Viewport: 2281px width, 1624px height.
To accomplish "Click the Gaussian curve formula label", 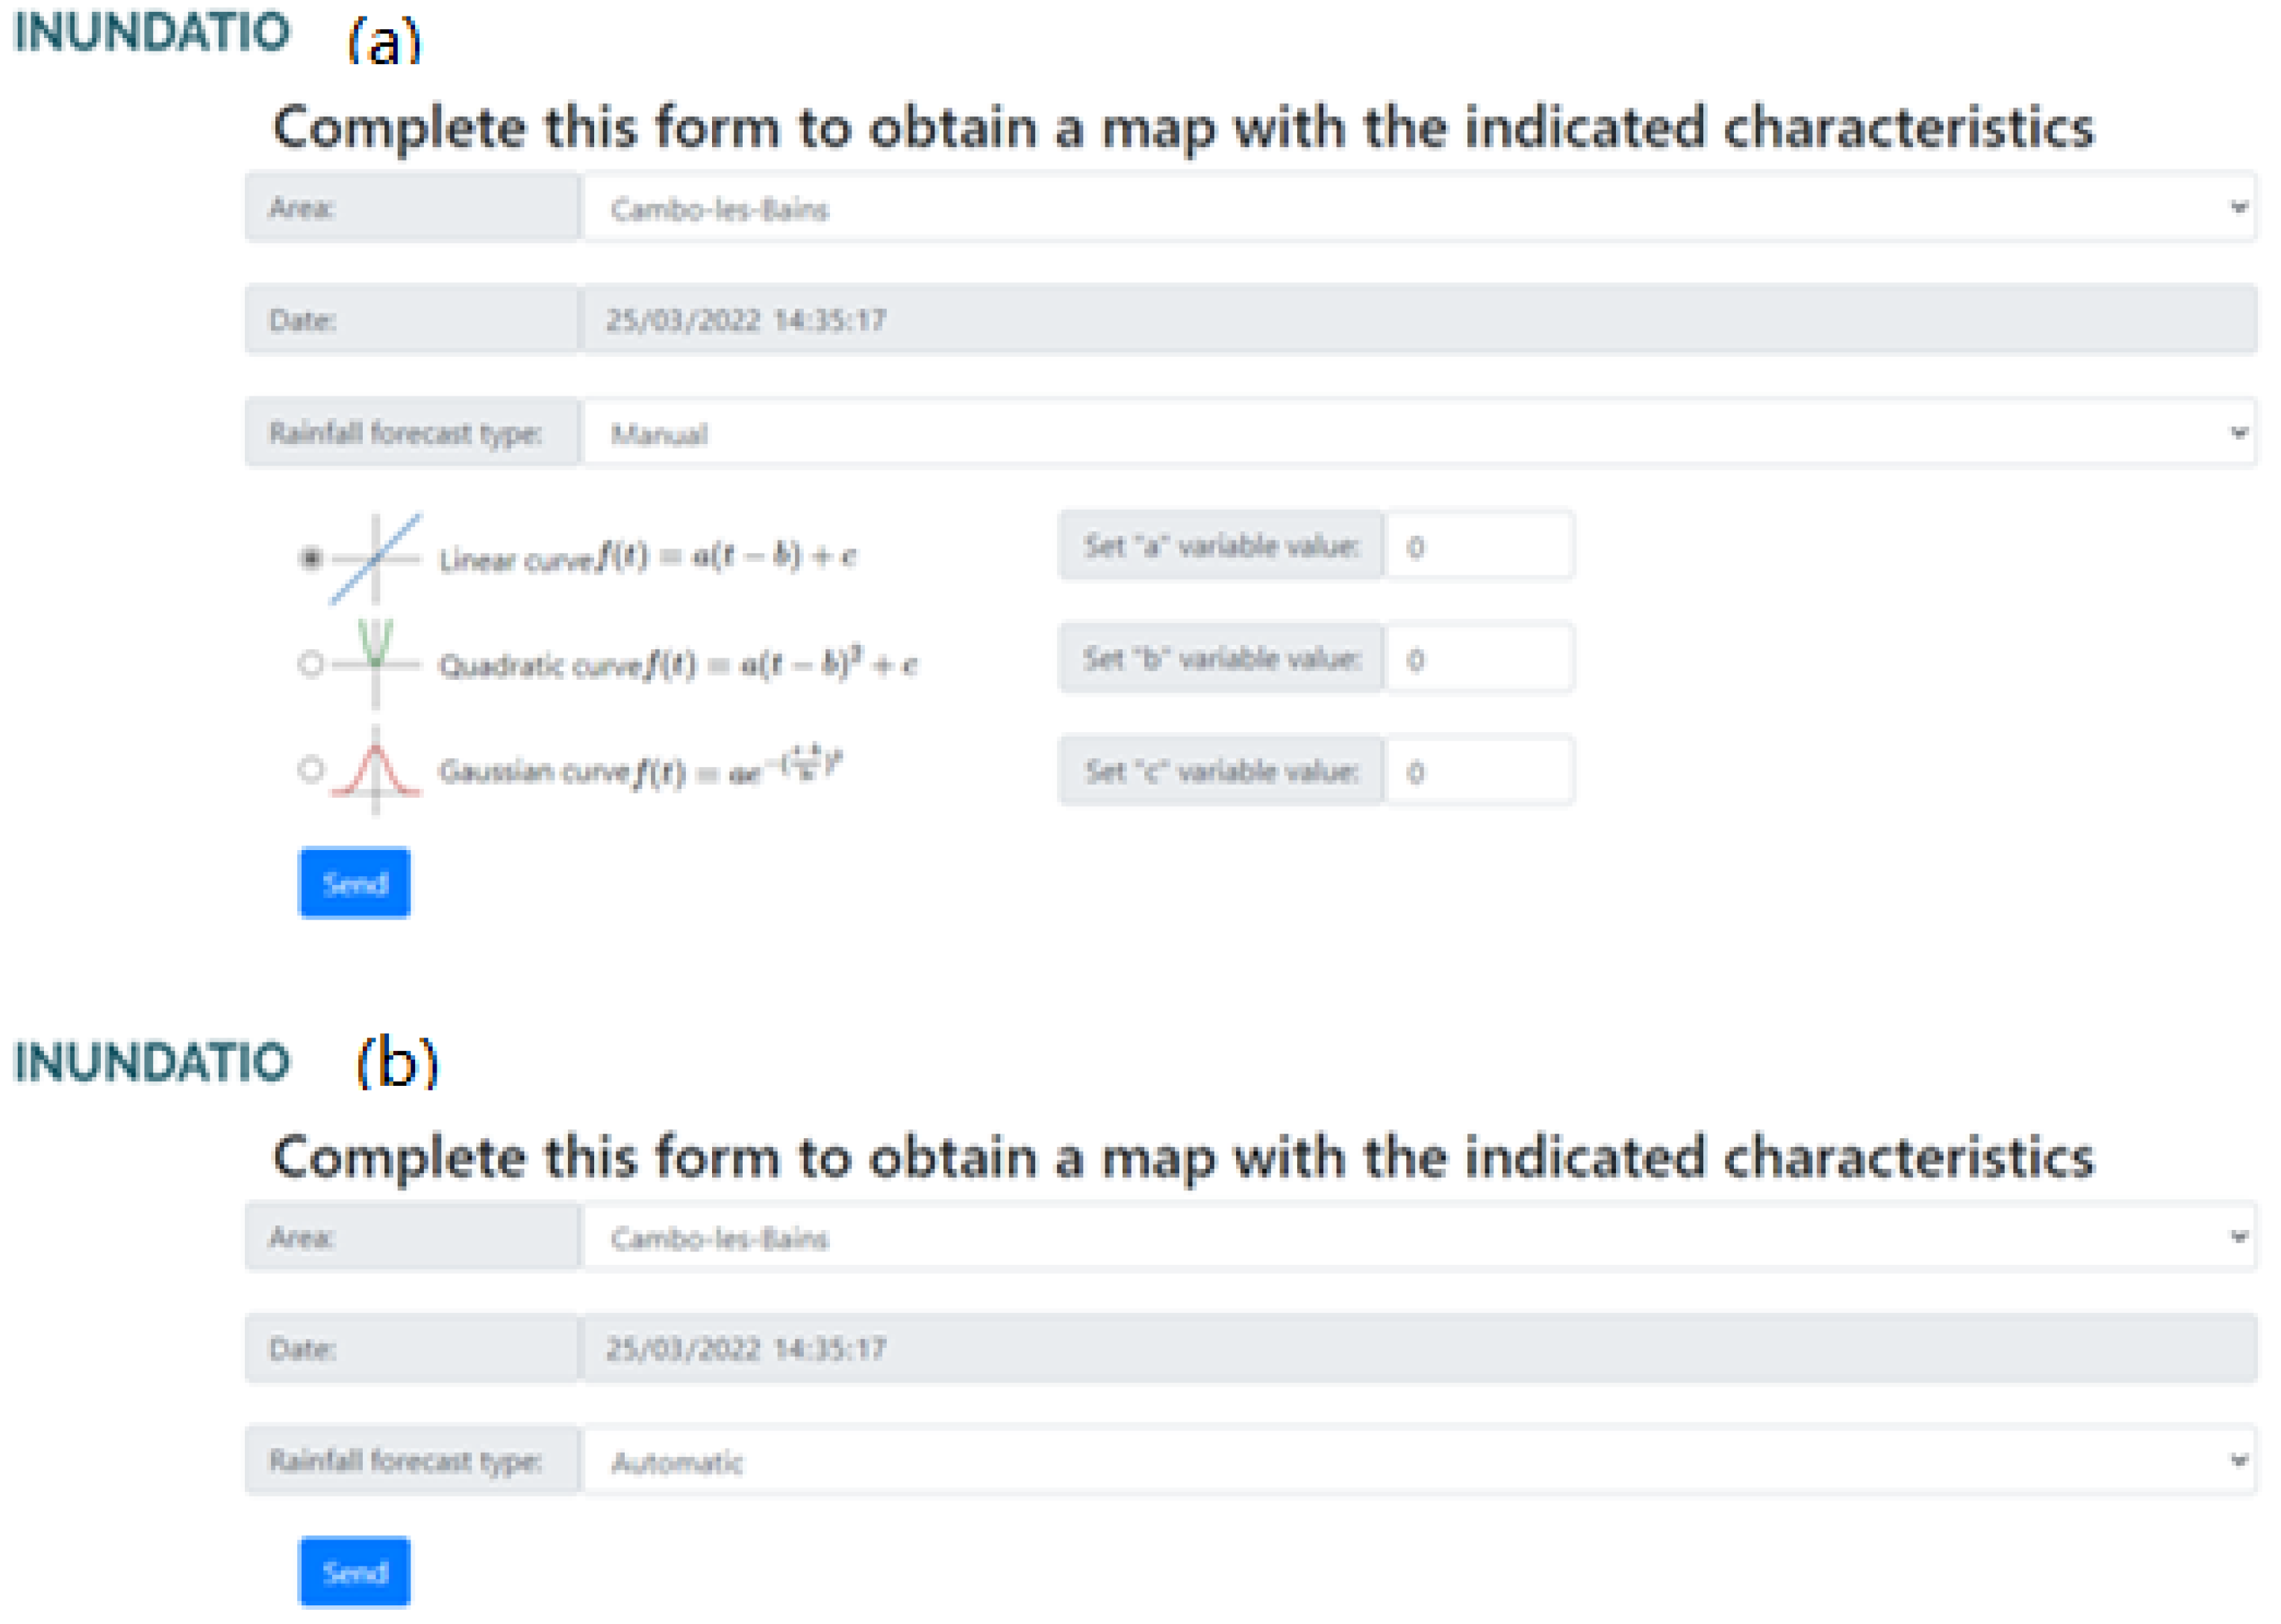I will click(640, 770).
